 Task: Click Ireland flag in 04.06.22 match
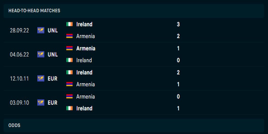tap(69, 60)
